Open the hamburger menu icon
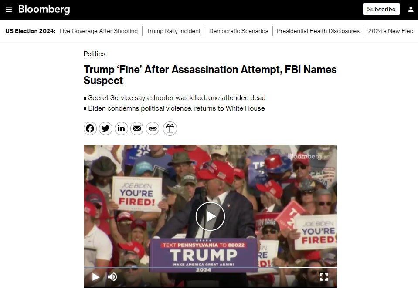This screenshot has width=418, height=289. tap(9, 10)
